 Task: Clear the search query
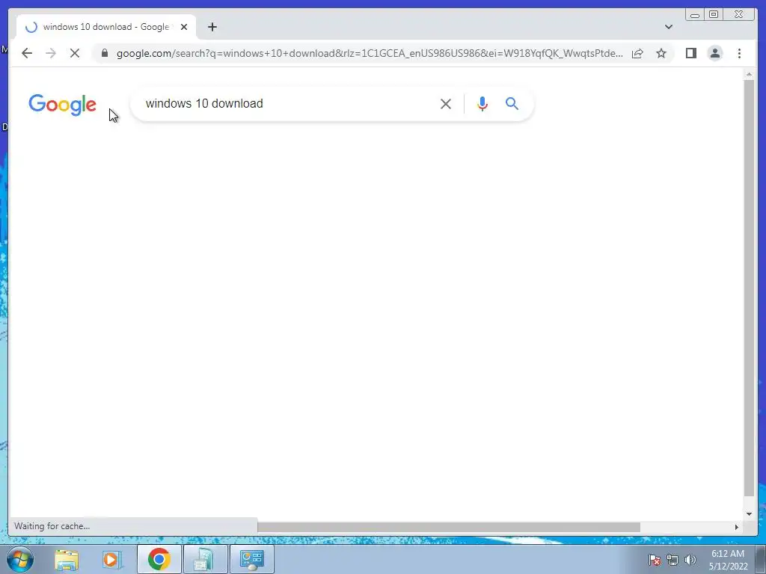446,103
